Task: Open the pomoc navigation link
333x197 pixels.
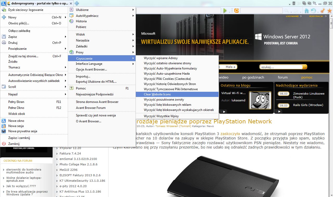Action: 307,77
